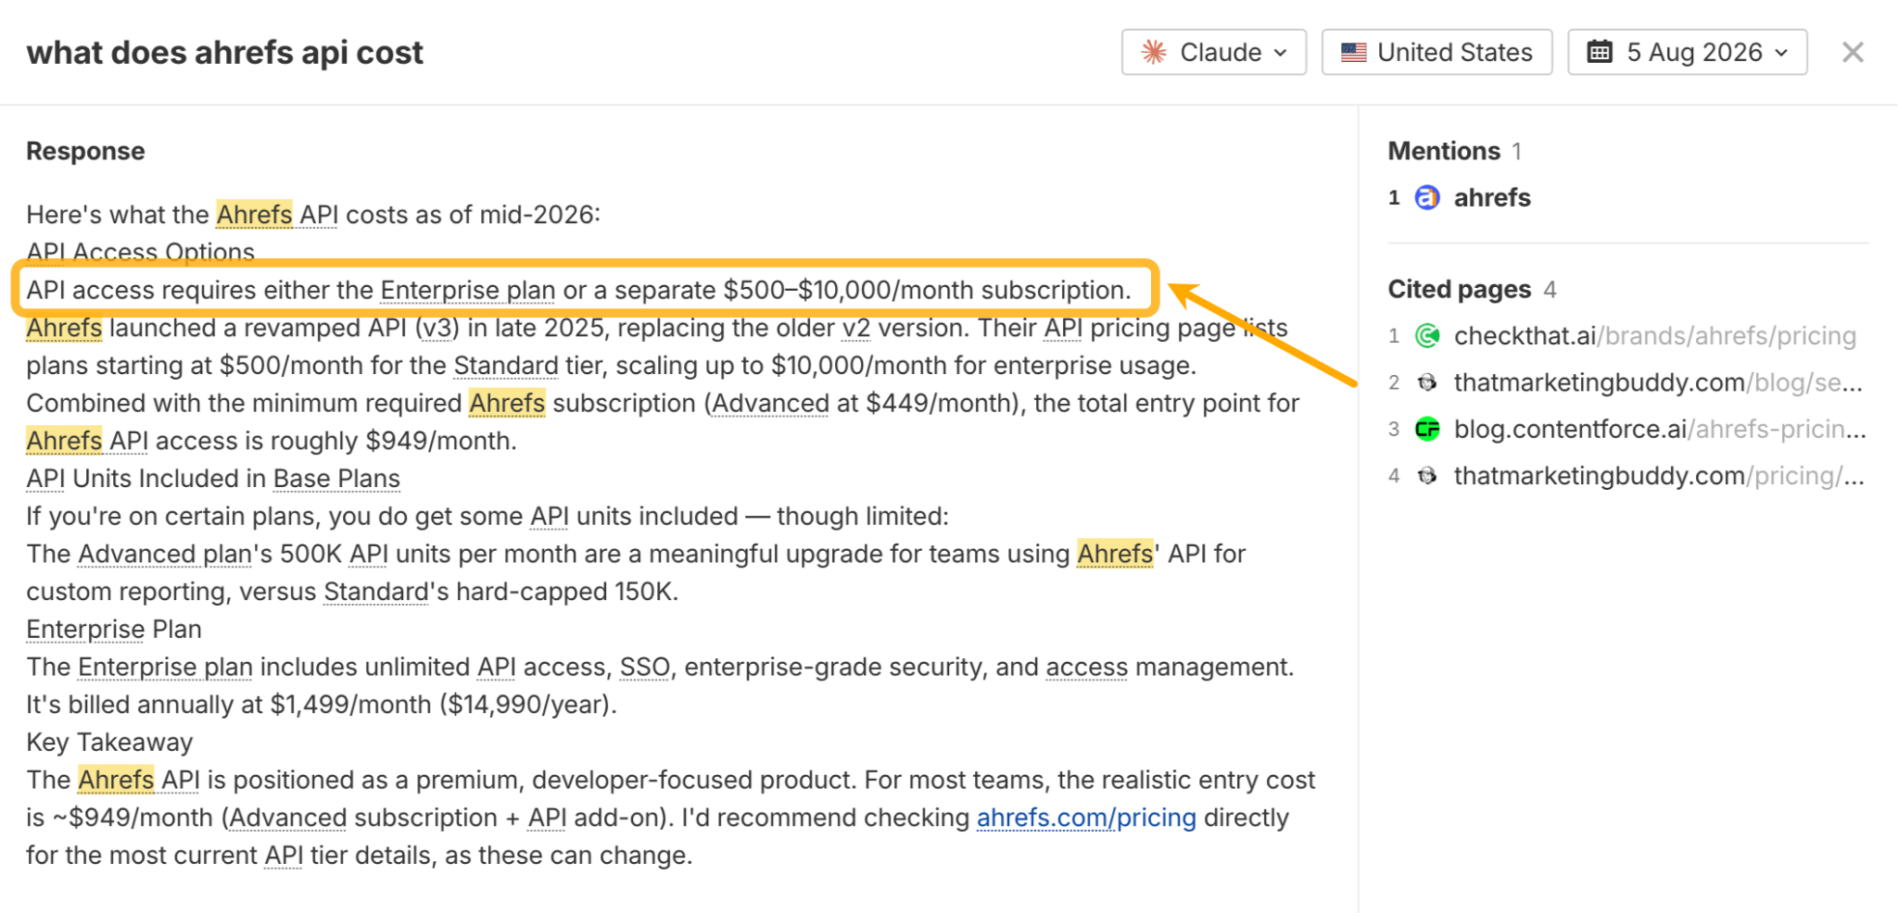The height and width of the screenshot is (913, 1898).
Task: Follow the ahrefs.com/pricing link in the response
Action: (1086, 818)
